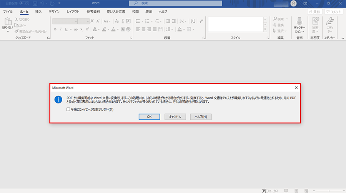
Task: Switch to the 校閲 tab
Action: [135, 12]
